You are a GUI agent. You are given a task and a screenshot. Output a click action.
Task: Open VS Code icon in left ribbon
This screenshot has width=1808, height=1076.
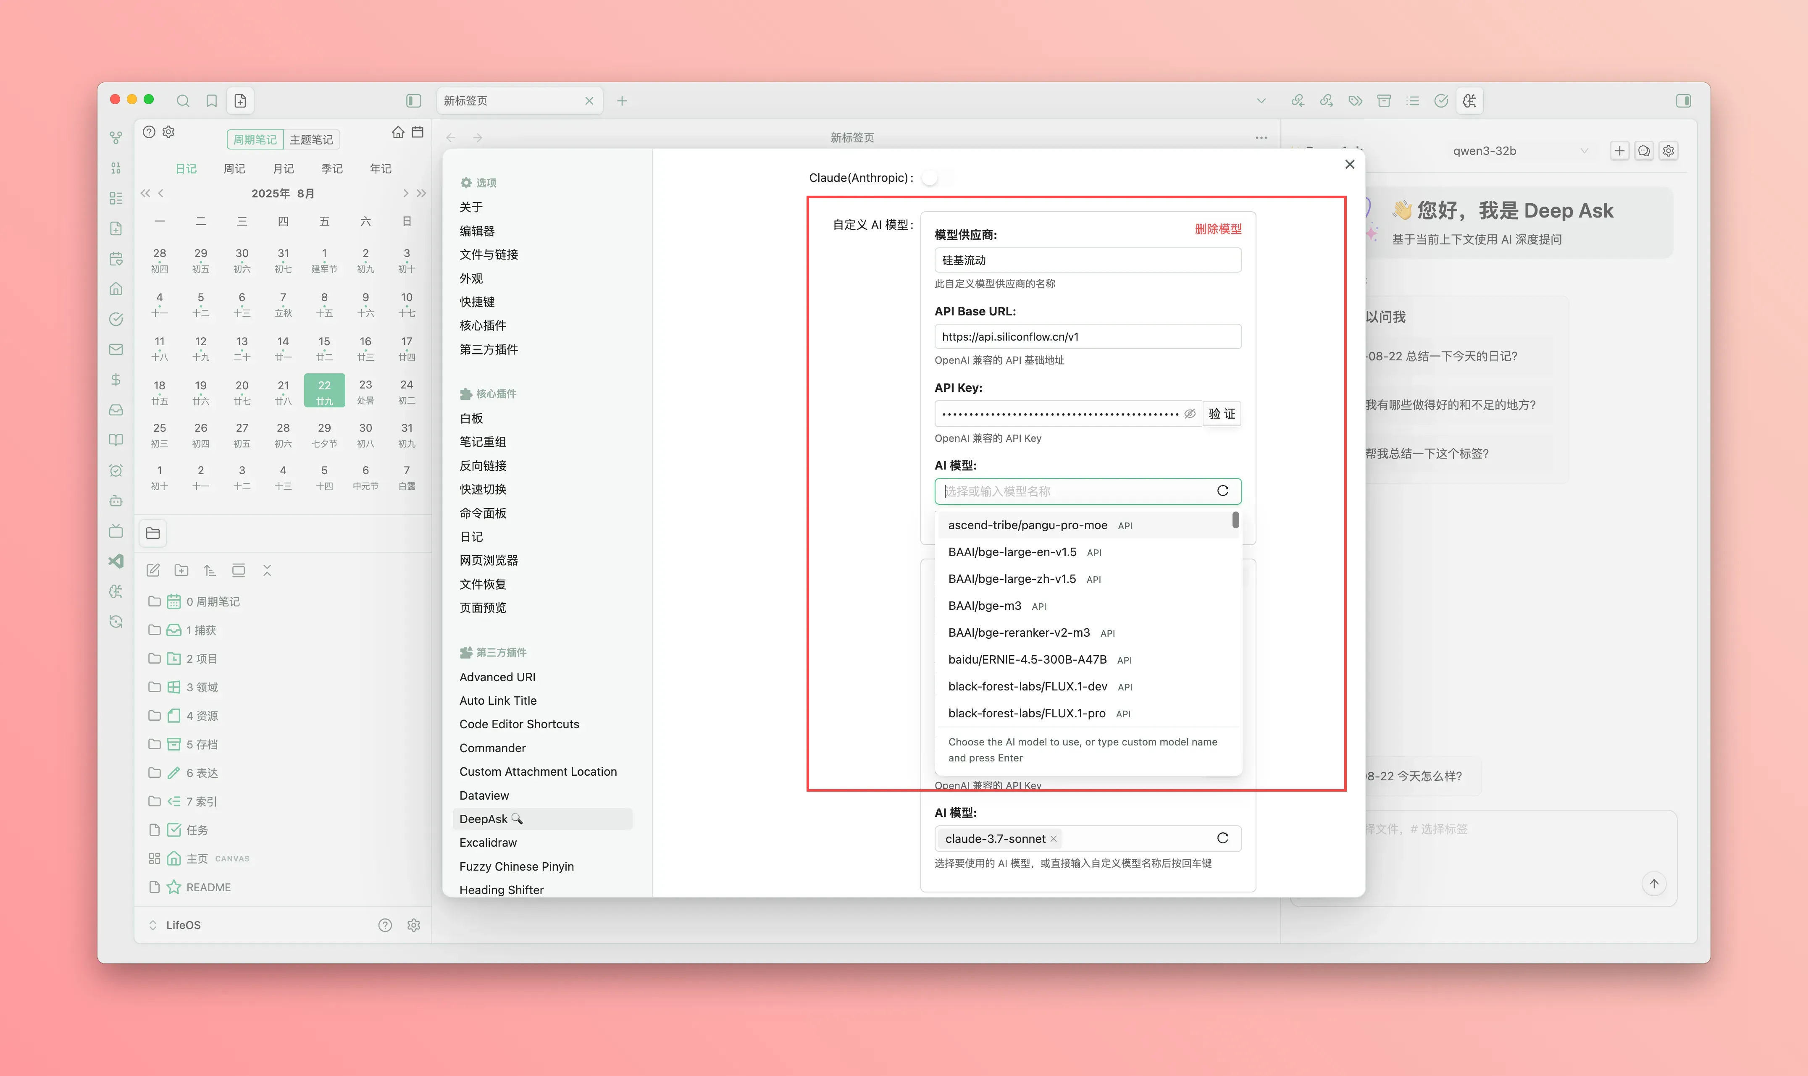(x=116, y=561)
